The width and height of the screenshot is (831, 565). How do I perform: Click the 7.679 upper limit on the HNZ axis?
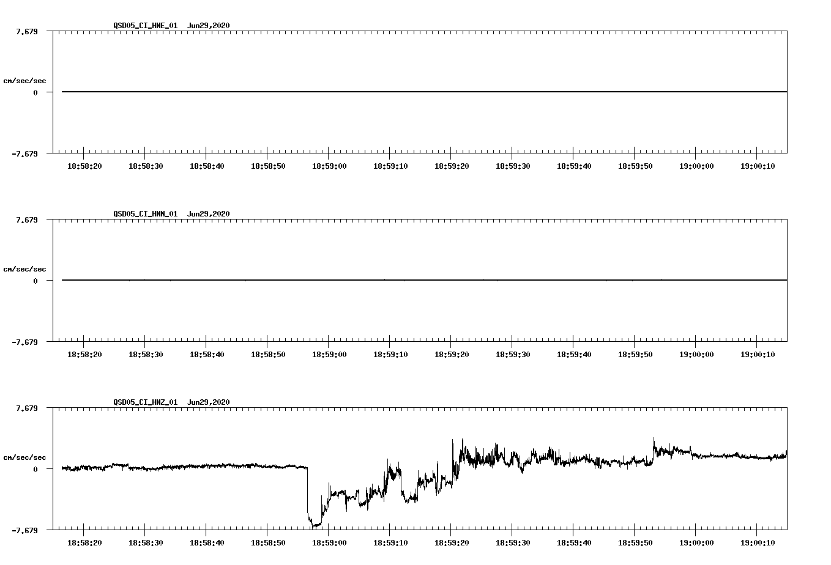point(27,408)
